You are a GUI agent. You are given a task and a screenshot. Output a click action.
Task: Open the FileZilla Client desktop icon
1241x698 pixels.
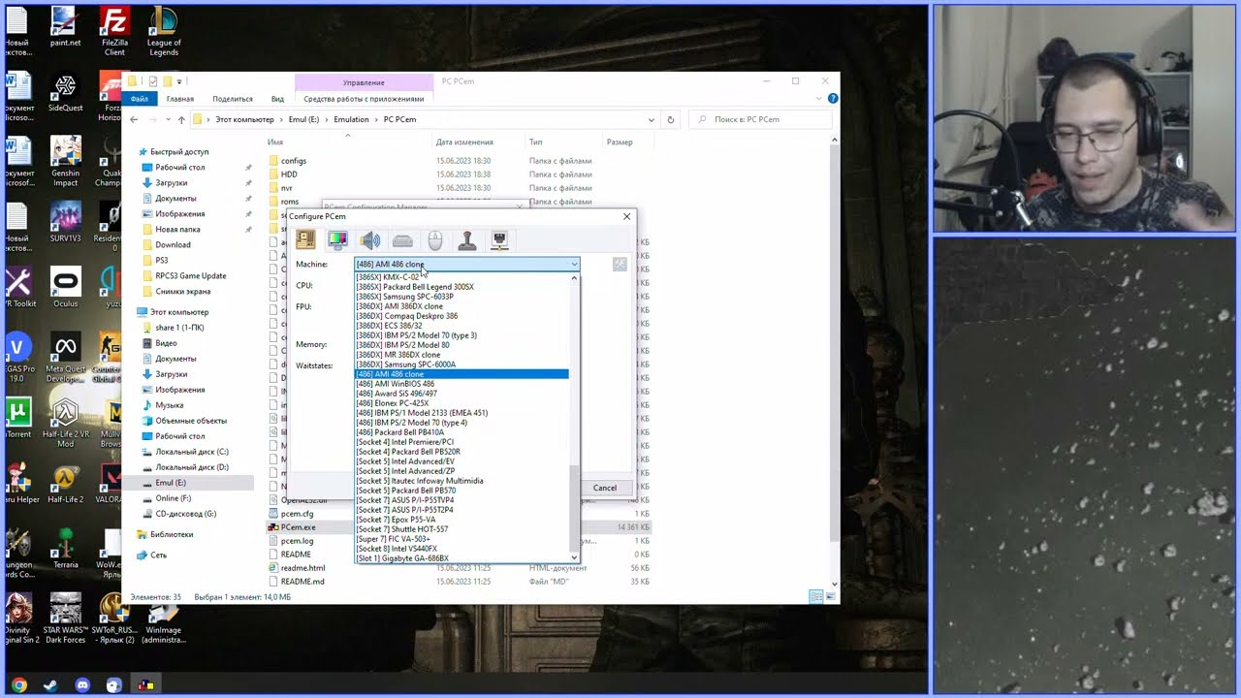(x=114, y=31)
